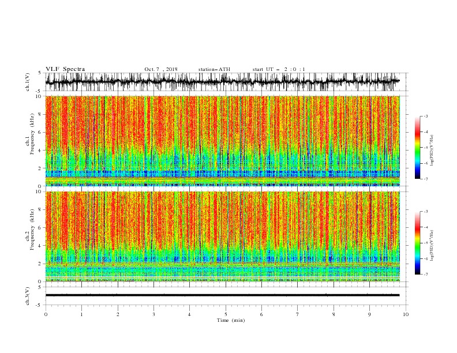Click the date "Oct. 7, 2018" in header
Viewport: 457px width, 353px height.
click(x=161, y=69)
